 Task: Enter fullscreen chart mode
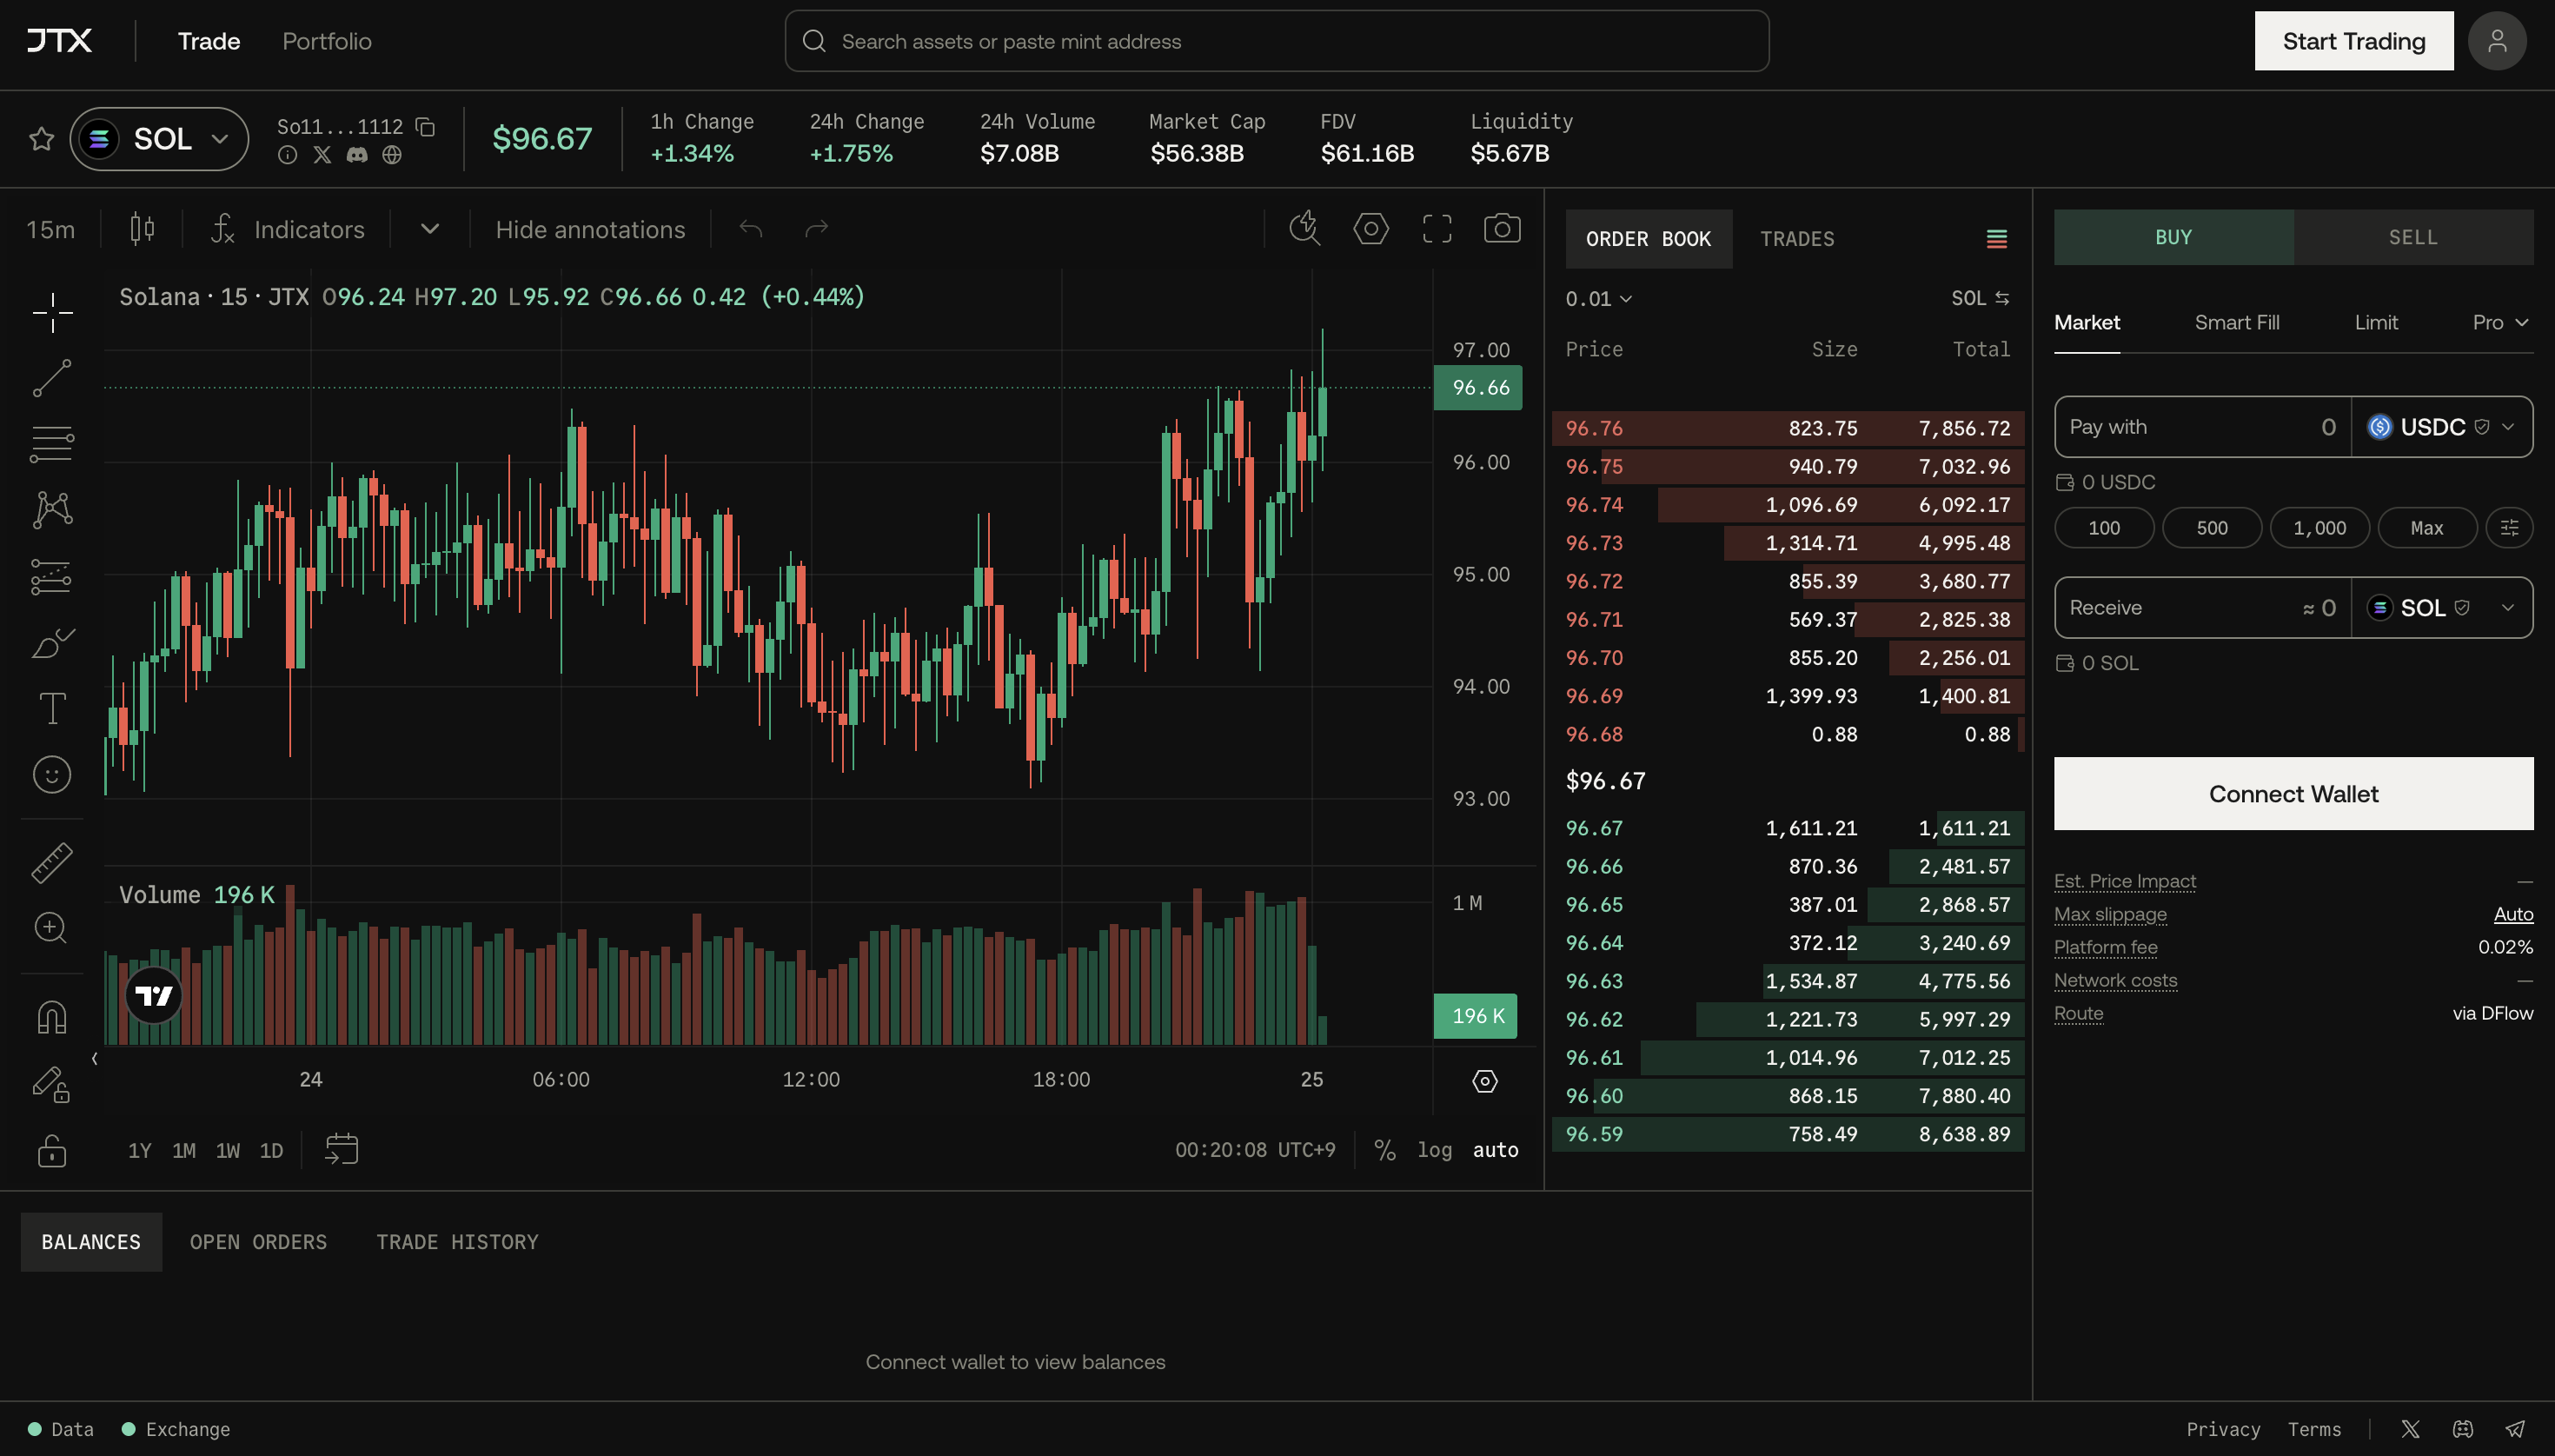click(1437, 229)
